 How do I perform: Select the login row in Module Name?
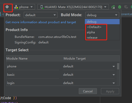pos(33,83)
